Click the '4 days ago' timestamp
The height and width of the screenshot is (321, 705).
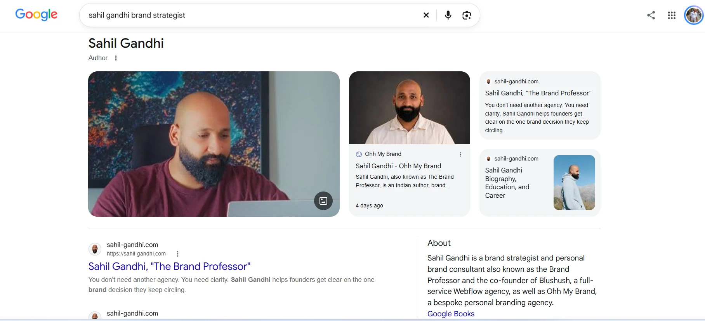click(x=369, y=205)
